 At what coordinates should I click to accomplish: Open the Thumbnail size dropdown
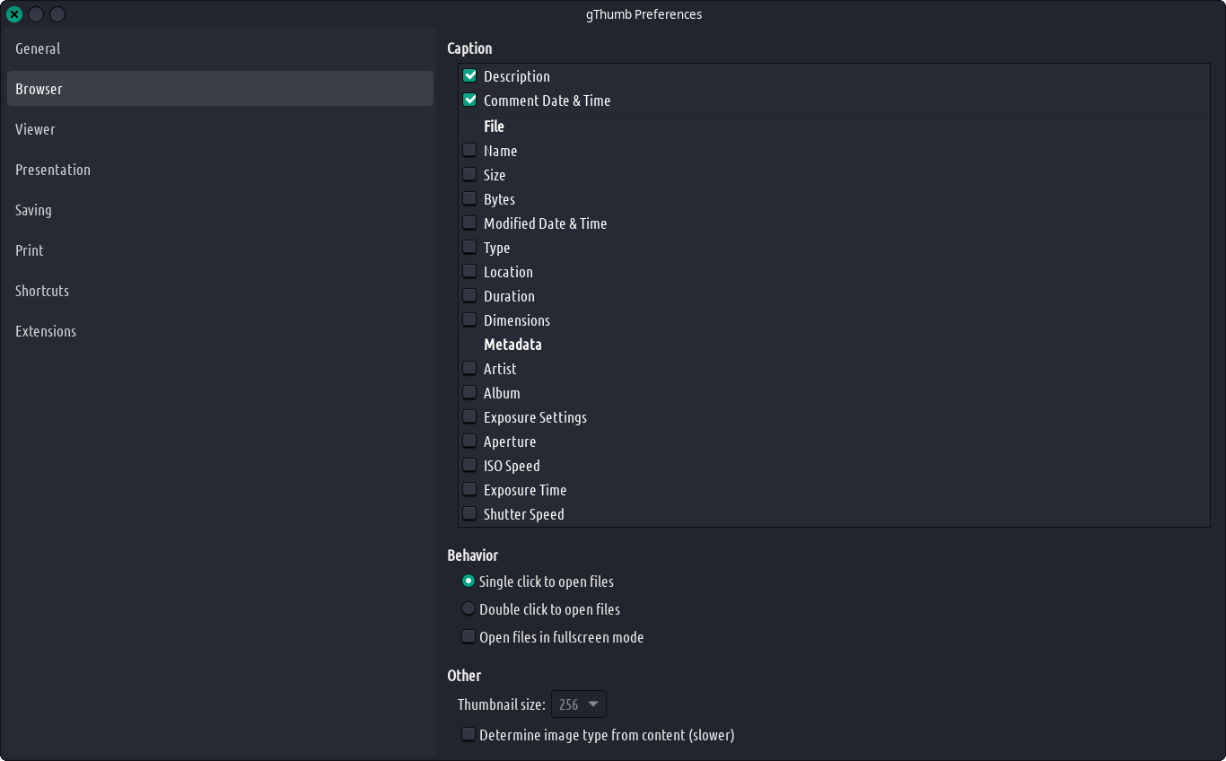point(579,704)
